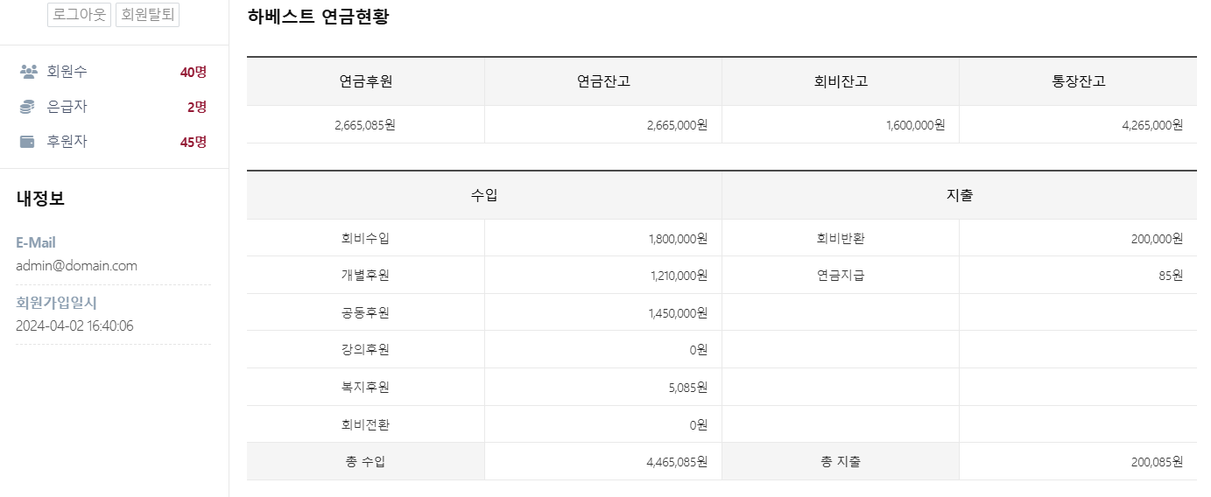Click the members (회원수) people icon
Image resolution: width=1211 pixels, height=497 pixels.
coord(28,72)
